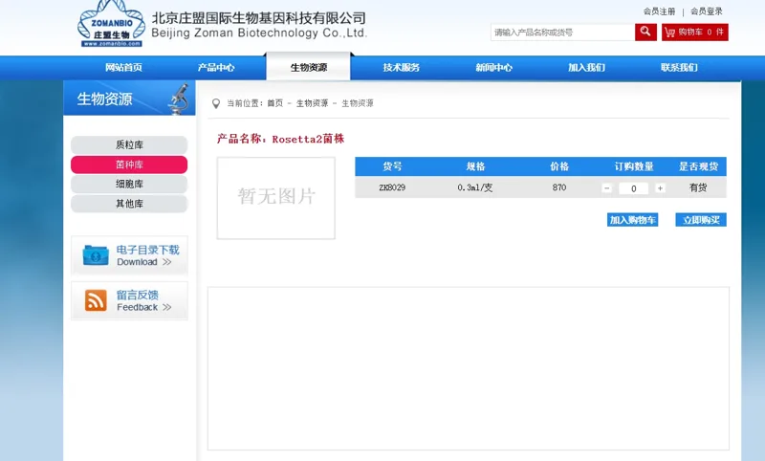Viewport: 765px width, 461px height.
Task: Increase order quantity with plus button
Action: (660, 187)
